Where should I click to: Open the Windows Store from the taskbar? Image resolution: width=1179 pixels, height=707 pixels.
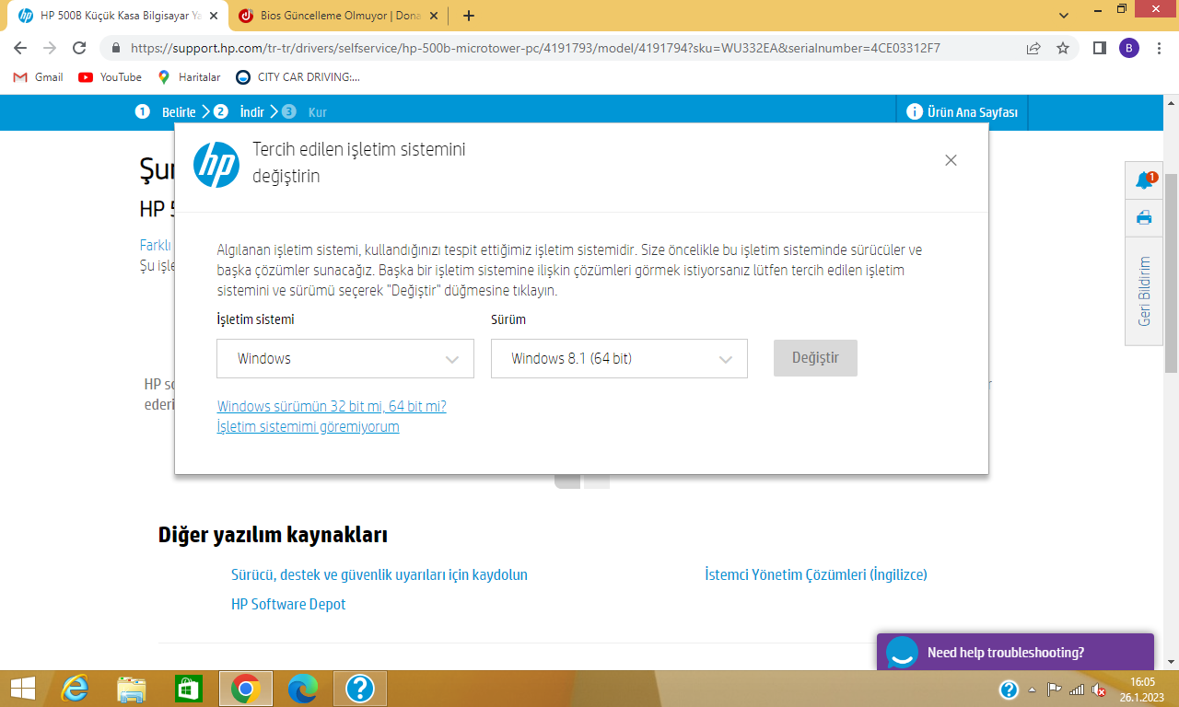(x=189, y=689)
